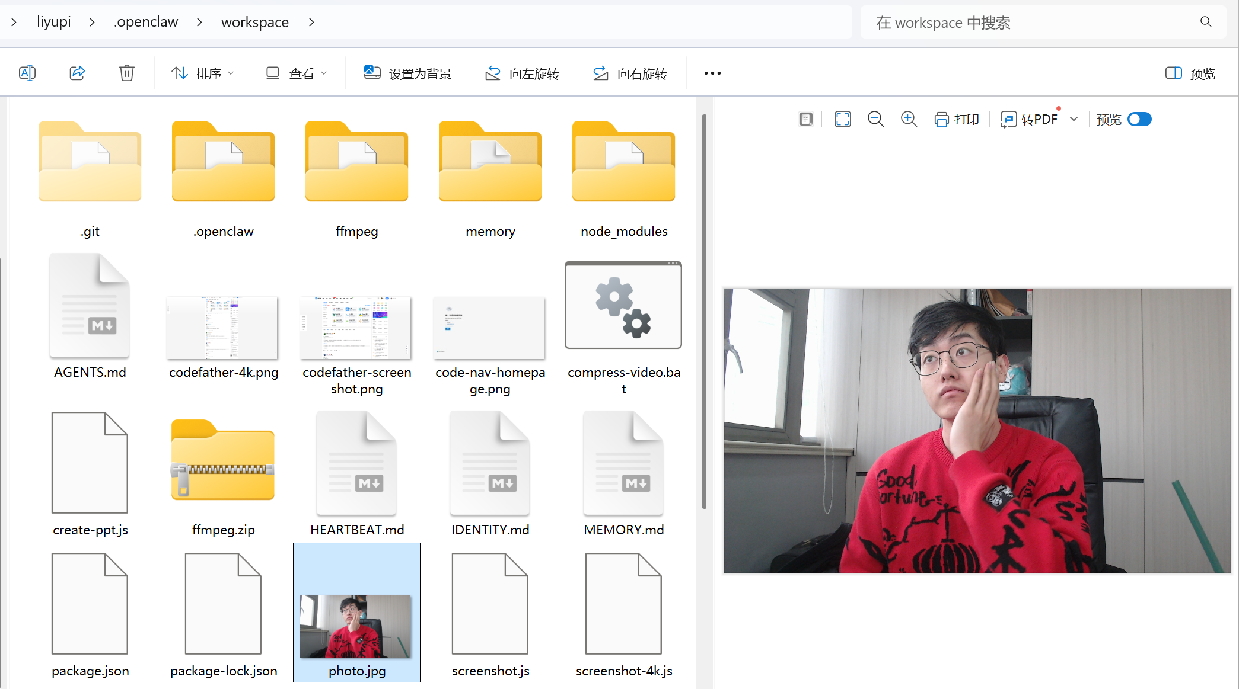Click zoom out magnifier in preview pane
Image resolution: width=1239 pixels, height=689 pixels.
coord(875,119)
